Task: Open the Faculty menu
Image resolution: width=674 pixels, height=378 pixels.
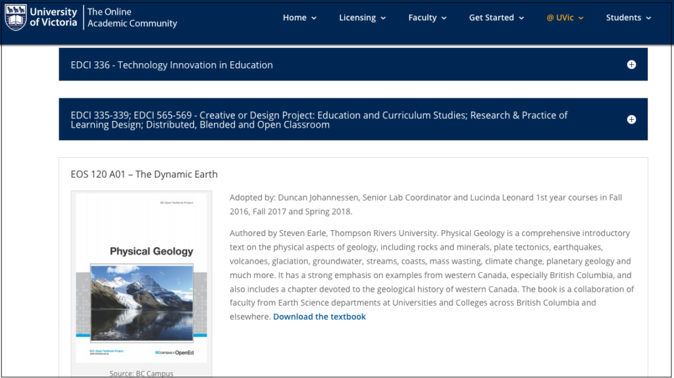Action: [427, 18]
